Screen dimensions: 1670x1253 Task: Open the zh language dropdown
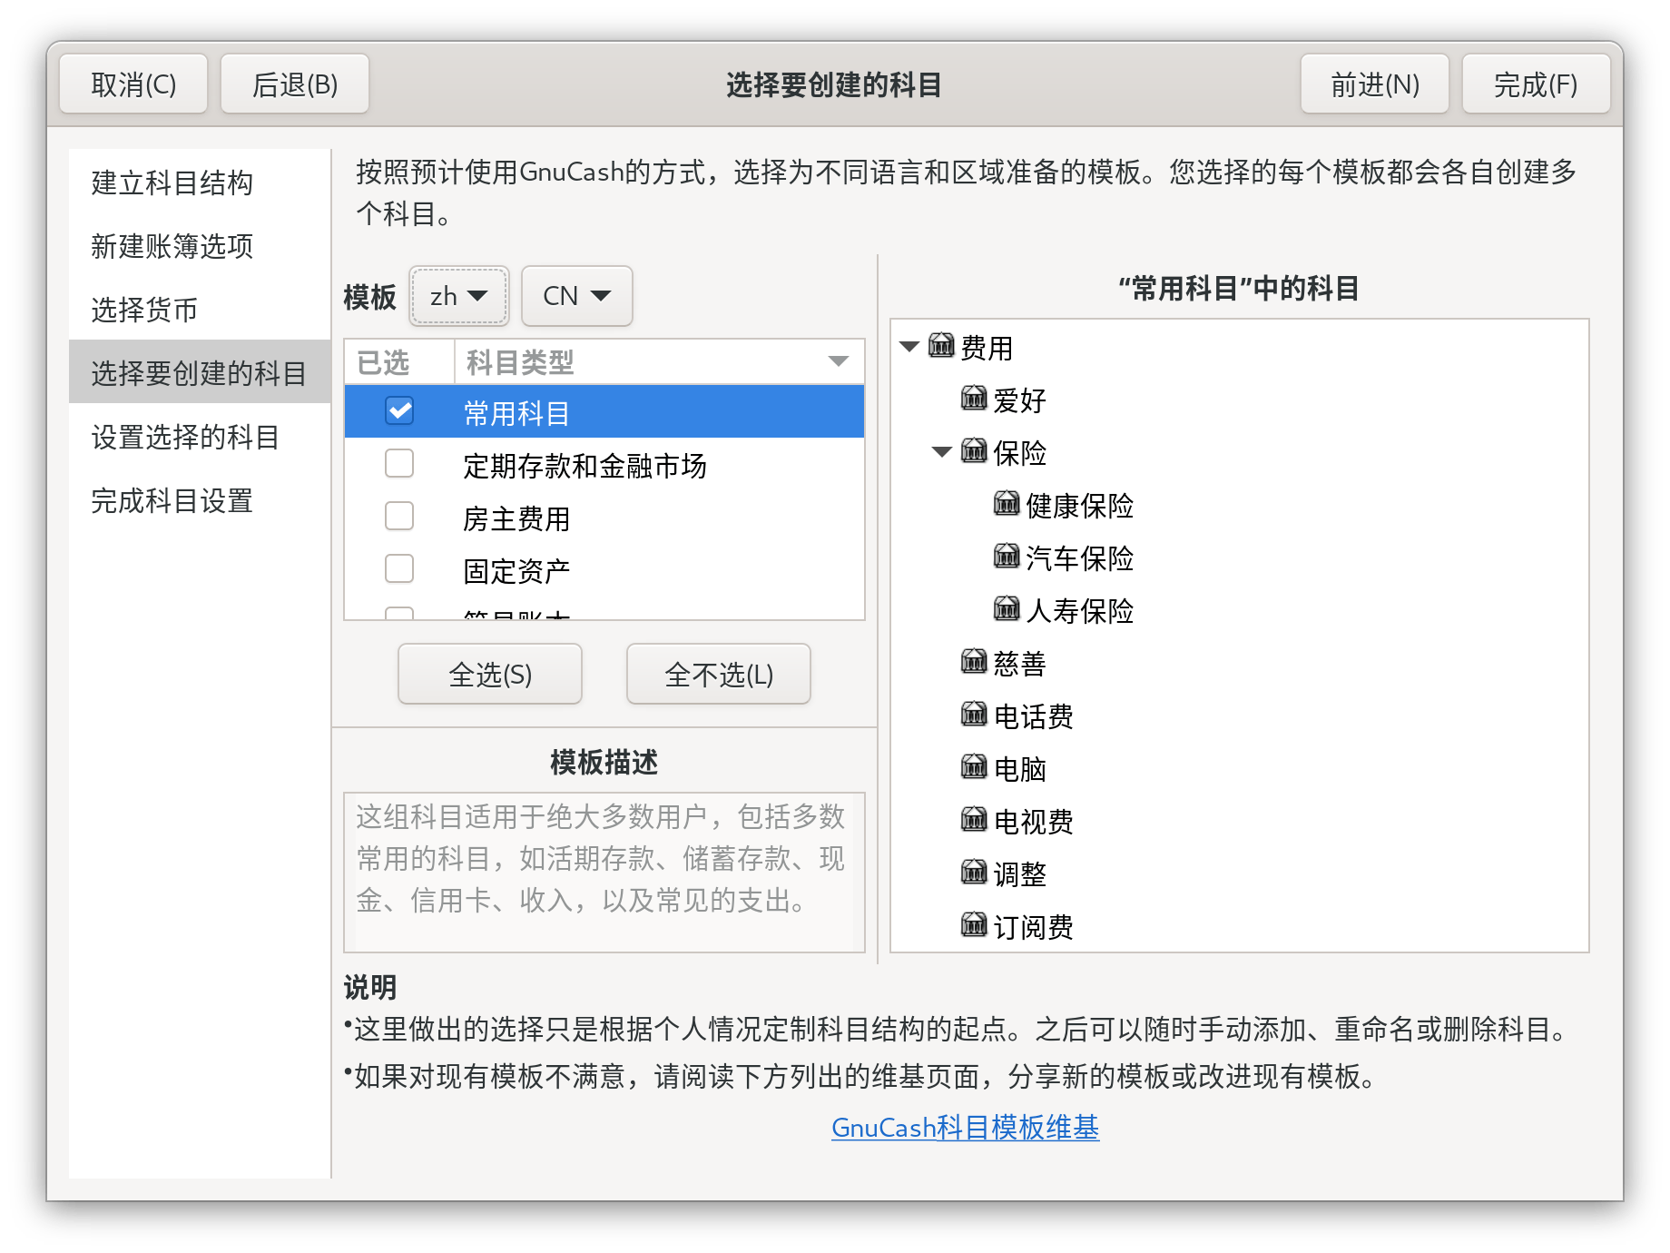pyautogui.click(x=459, y=296)
